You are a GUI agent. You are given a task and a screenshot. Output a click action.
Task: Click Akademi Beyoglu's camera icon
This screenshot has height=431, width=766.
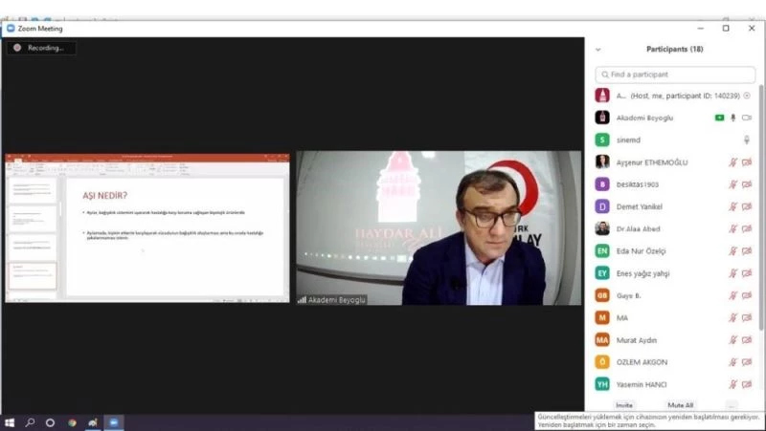click(747, 118)
